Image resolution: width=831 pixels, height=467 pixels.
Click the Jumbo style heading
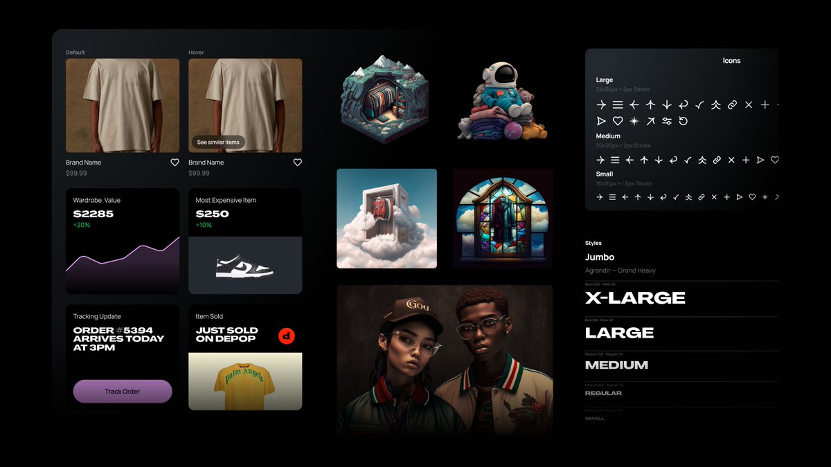point(600,257)
